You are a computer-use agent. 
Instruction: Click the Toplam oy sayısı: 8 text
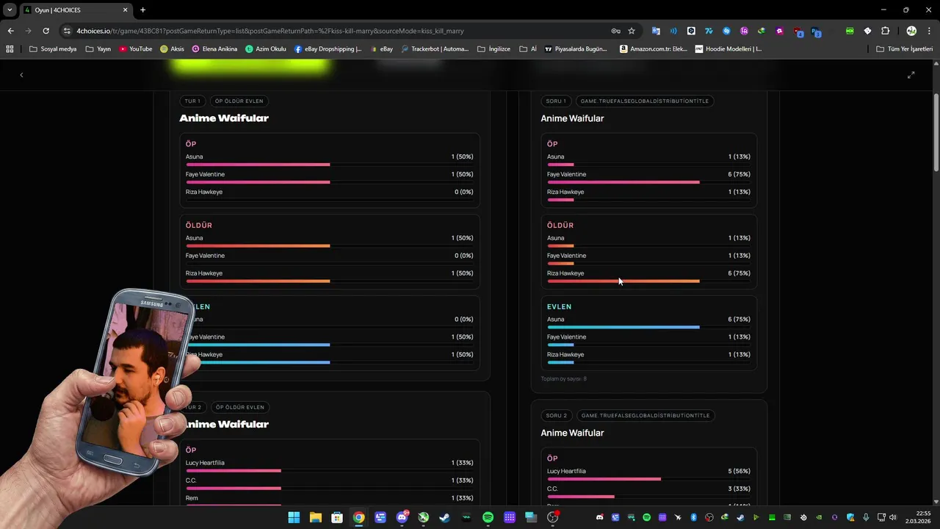(564, 378)
